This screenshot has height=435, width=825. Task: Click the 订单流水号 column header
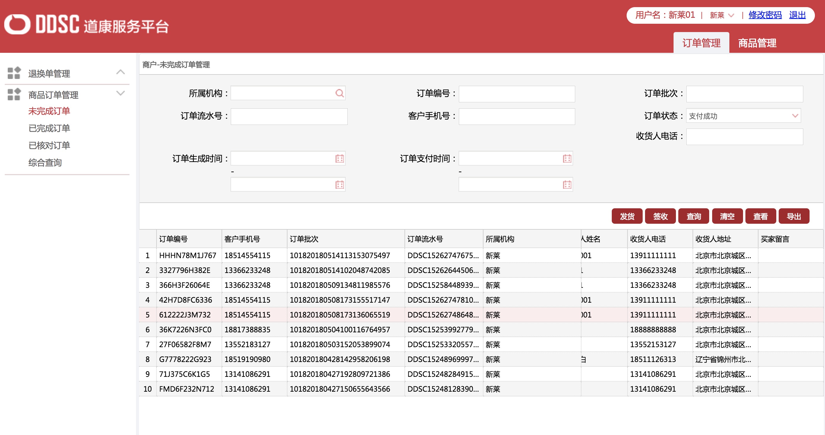444,239
